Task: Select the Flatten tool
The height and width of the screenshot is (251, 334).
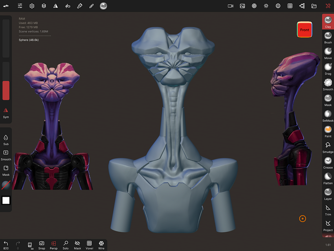Action: pos(328,177)
